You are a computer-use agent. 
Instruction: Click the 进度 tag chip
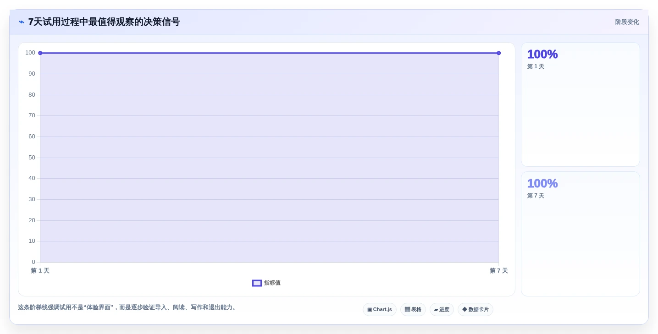442,310
